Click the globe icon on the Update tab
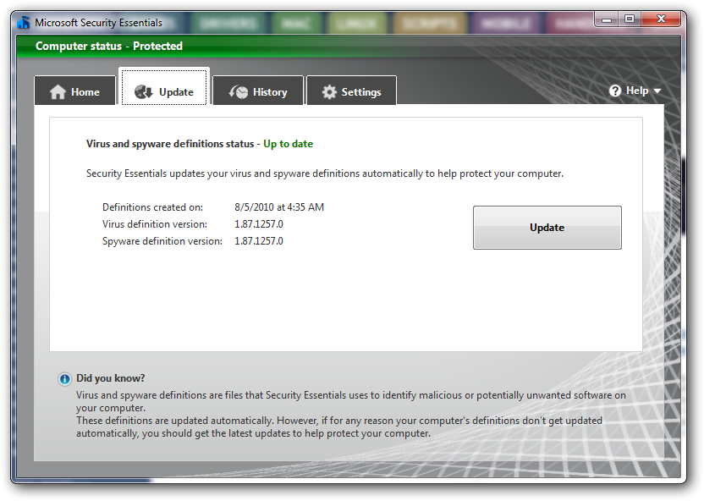 (144, 91)
